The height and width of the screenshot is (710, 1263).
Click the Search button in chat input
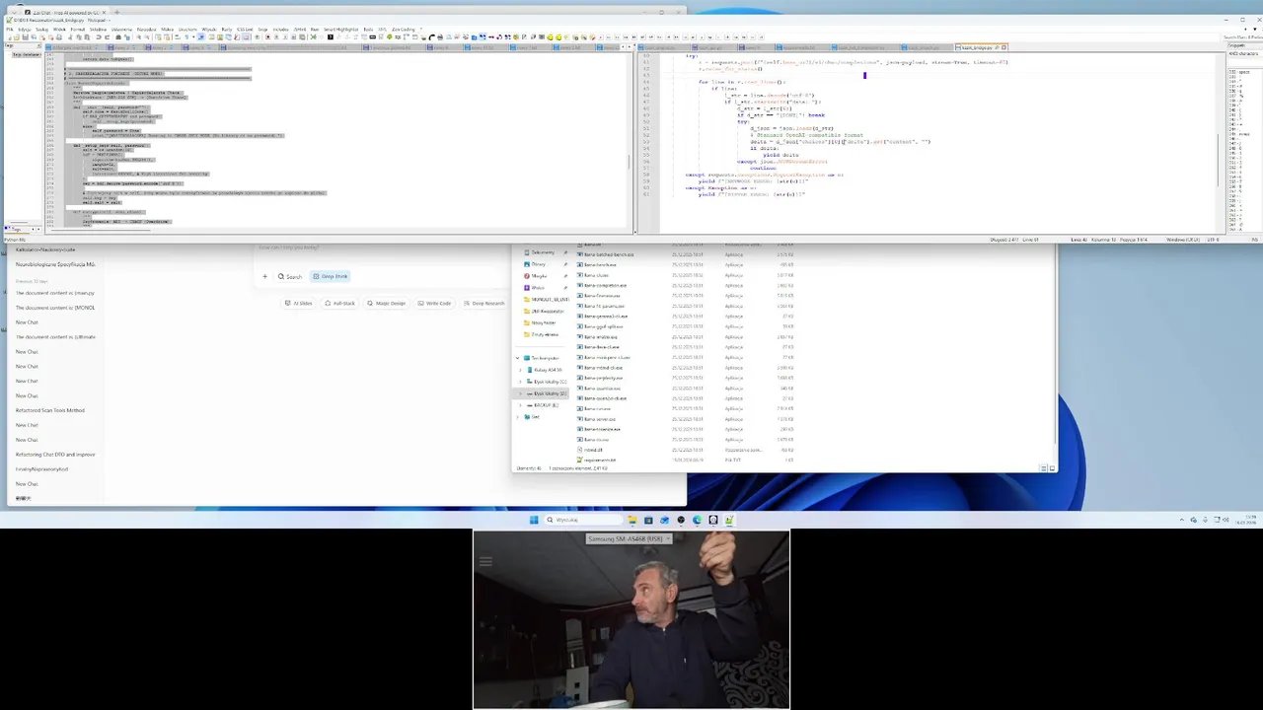[290, 276]
